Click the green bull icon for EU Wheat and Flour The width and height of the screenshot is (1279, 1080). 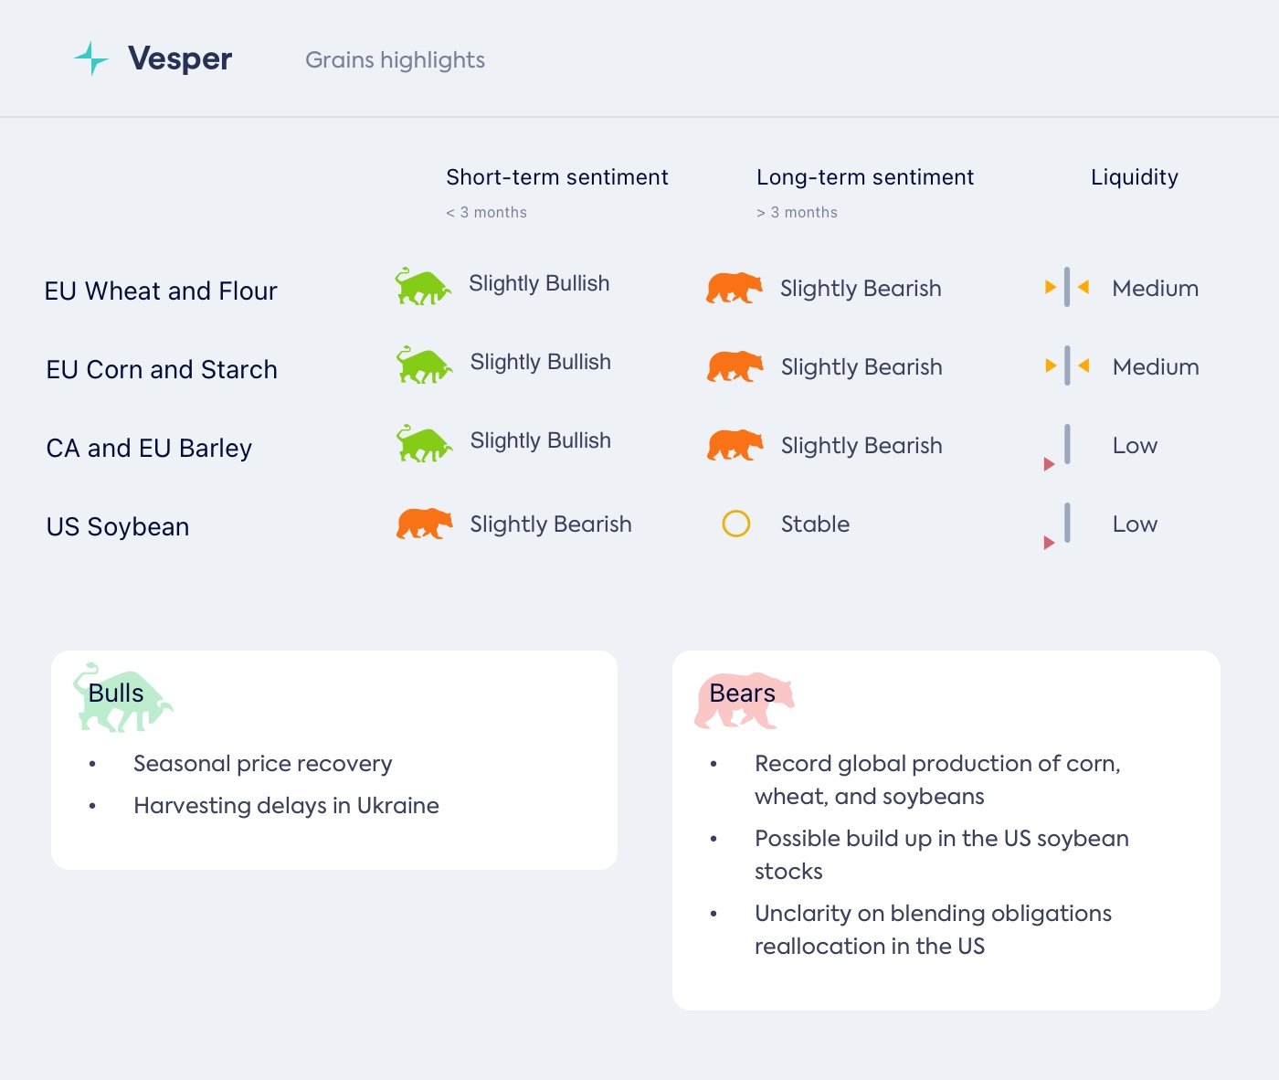tap(422, 287)
